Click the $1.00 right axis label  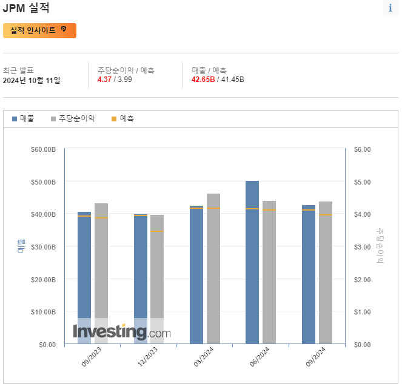click(362, 312)
